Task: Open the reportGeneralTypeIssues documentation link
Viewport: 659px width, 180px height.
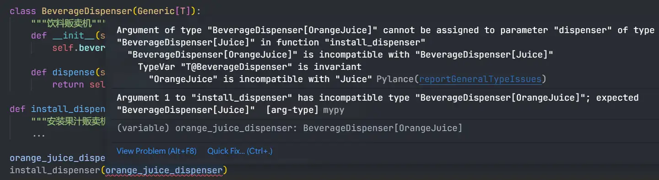Action: click(x=480, y=79)
